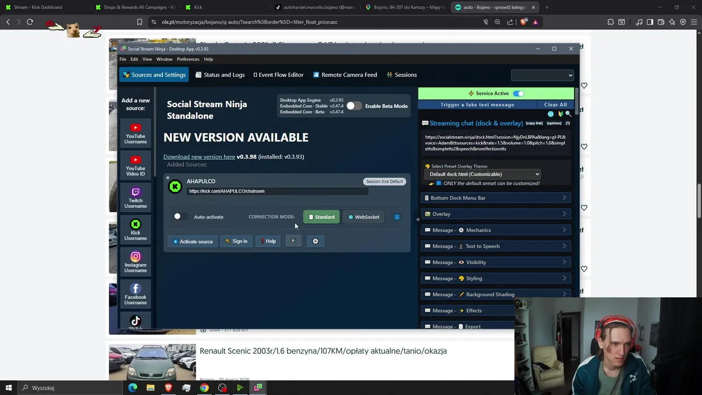Click the magnifying glass search icon
The image size is (702, 395).
tap(568, 114)
